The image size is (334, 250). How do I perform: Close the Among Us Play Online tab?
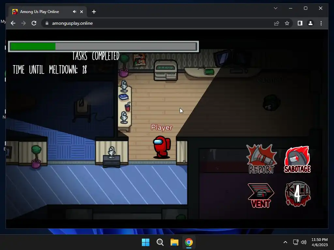(81, 12)
